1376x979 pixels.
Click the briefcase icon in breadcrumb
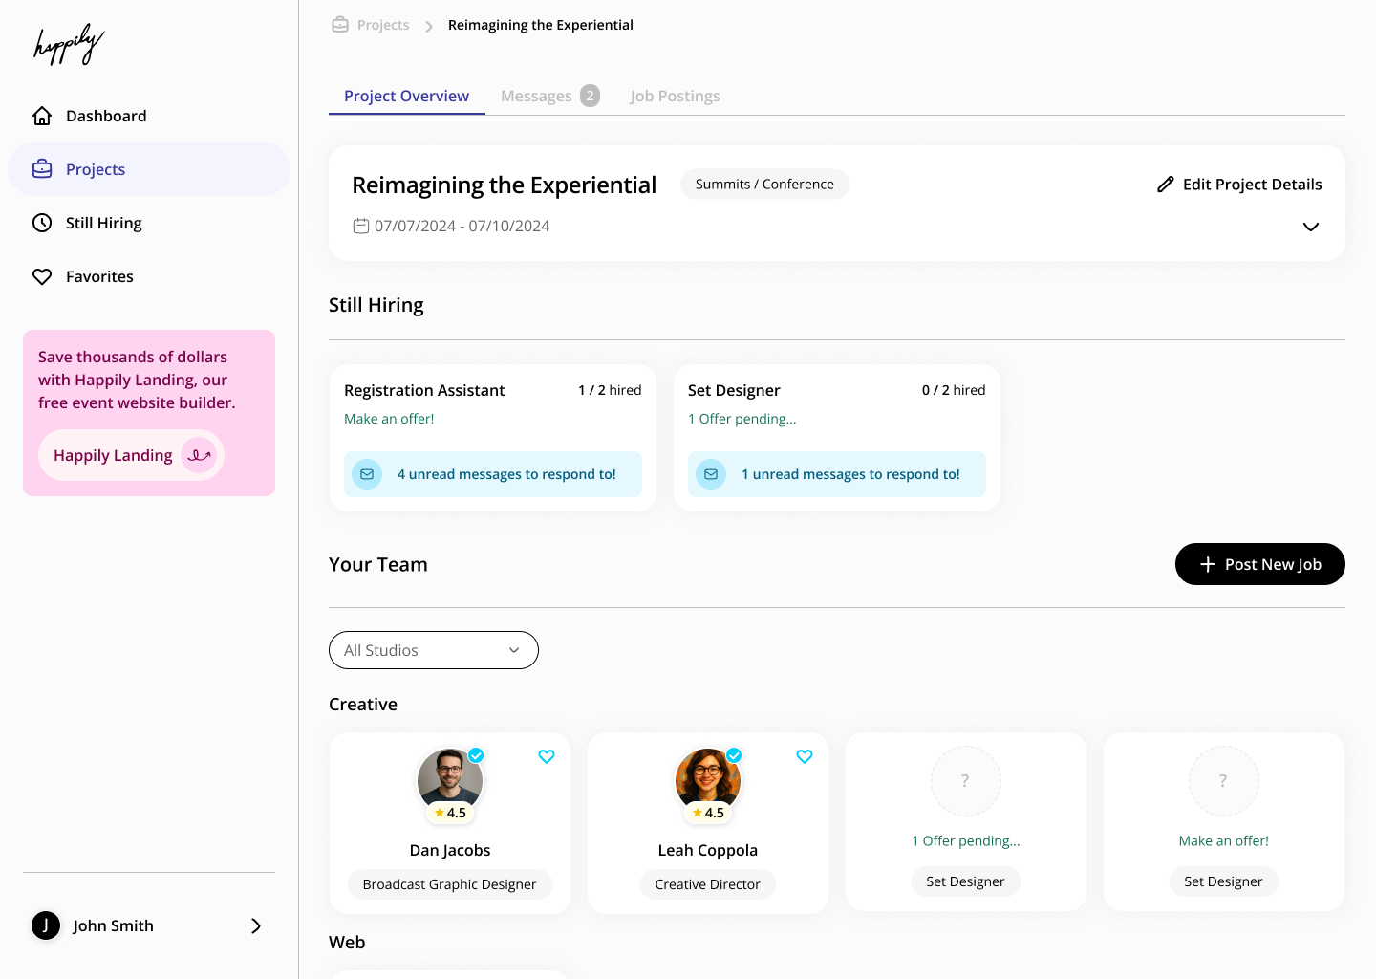pos(340,25)
